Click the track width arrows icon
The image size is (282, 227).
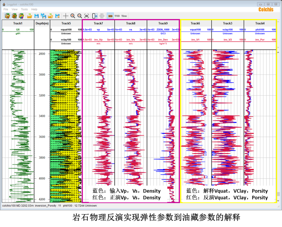[102, 16]
